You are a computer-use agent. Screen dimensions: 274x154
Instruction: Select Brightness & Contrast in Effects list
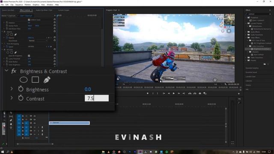tap(262, 49)
